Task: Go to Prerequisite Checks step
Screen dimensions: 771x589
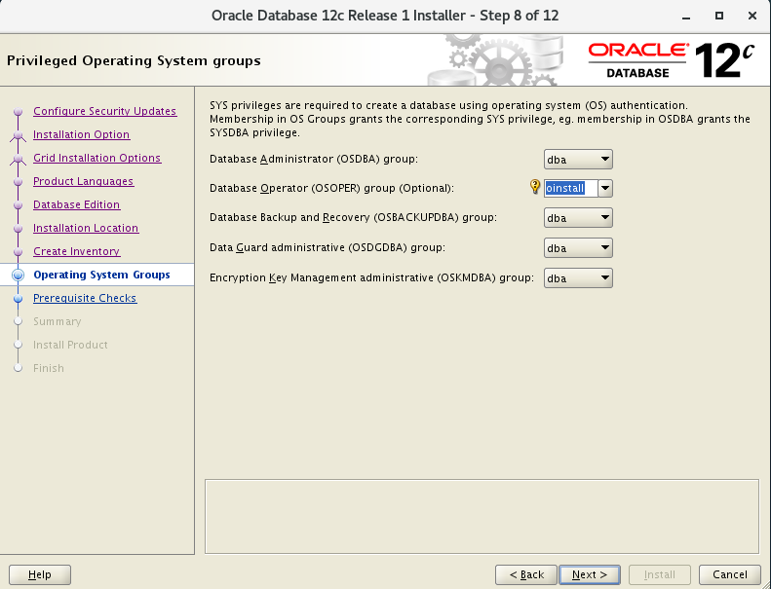Action: coord(85,298)
